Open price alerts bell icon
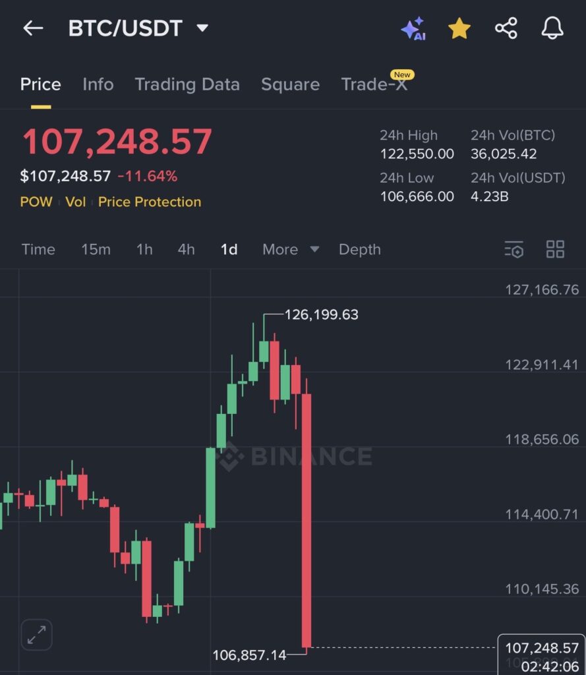 pyautogui.click(x=552, y=28)
